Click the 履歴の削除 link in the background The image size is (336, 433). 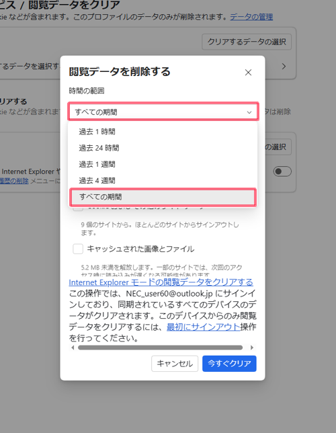[14, 181]
